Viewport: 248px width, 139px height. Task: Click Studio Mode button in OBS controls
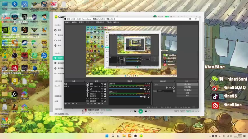[188, 90]
